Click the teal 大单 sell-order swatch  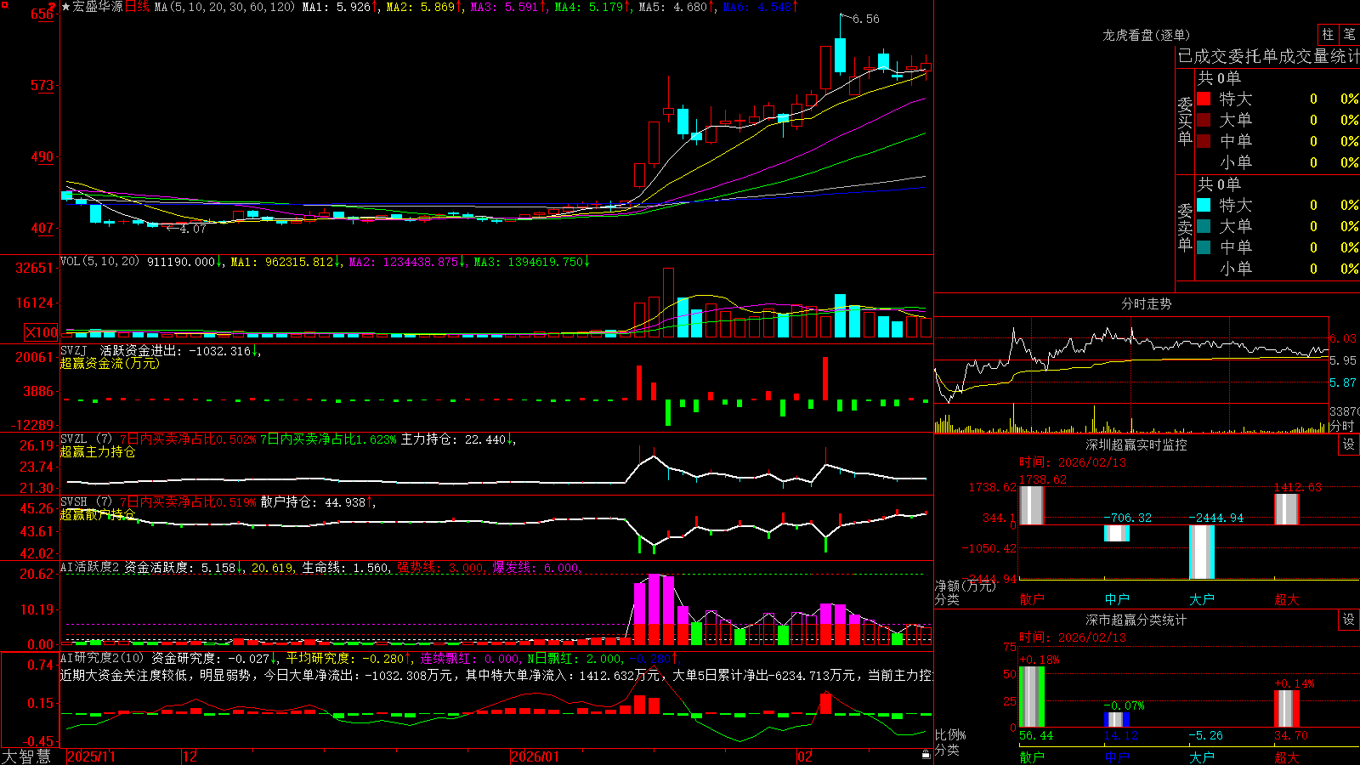tap(1204, 226)
